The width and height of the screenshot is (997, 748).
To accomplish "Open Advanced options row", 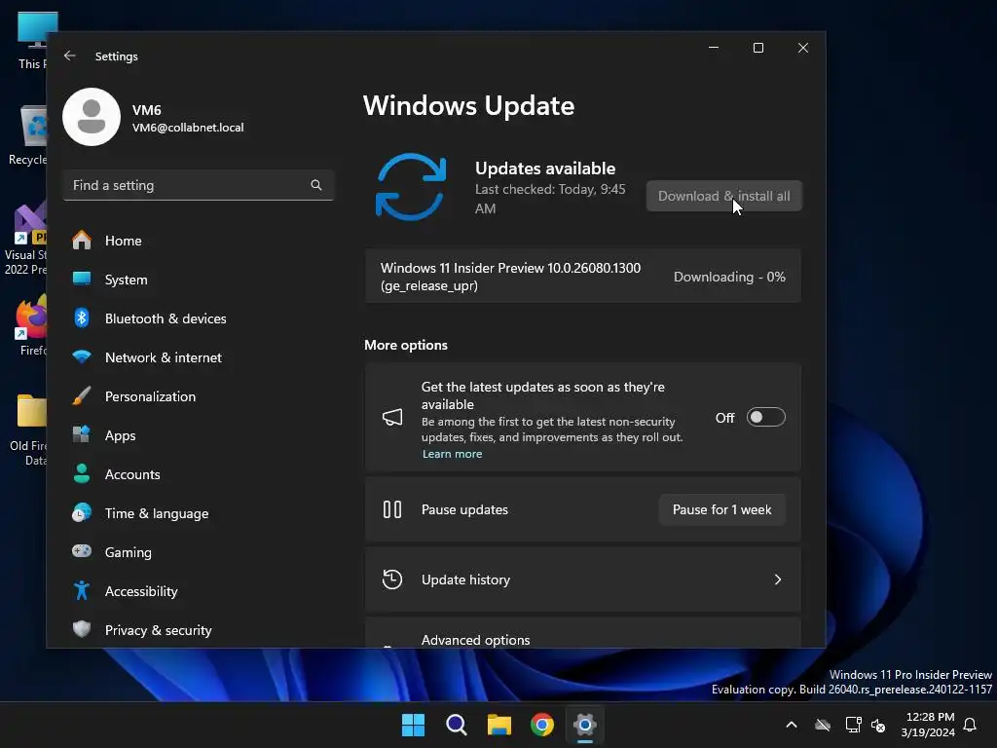I will (x=583, y=633).
